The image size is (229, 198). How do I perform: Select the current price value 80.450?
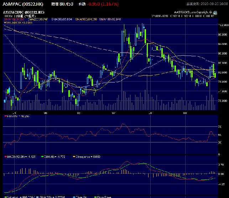67,4
